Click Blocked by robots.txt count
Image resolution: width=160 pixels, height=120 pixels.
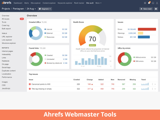(65, 63)
